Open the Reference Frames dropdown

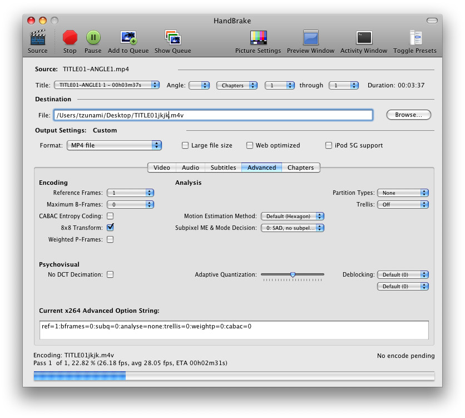[x=131, y=193]
